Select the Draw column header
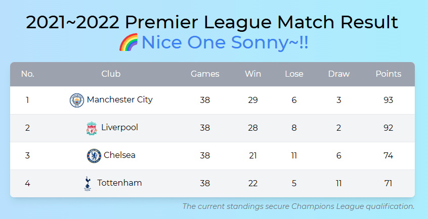The height and width of the screenshot is (219, 428). [x=339, y=74]
